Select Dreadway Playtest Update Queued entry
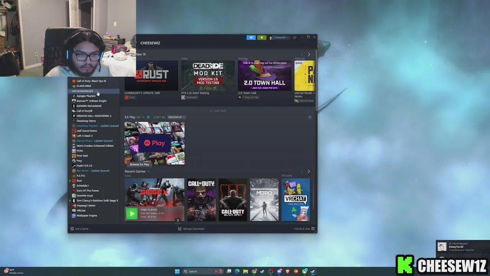Viewport: 490px width, 276px height. tap(97, 126)
